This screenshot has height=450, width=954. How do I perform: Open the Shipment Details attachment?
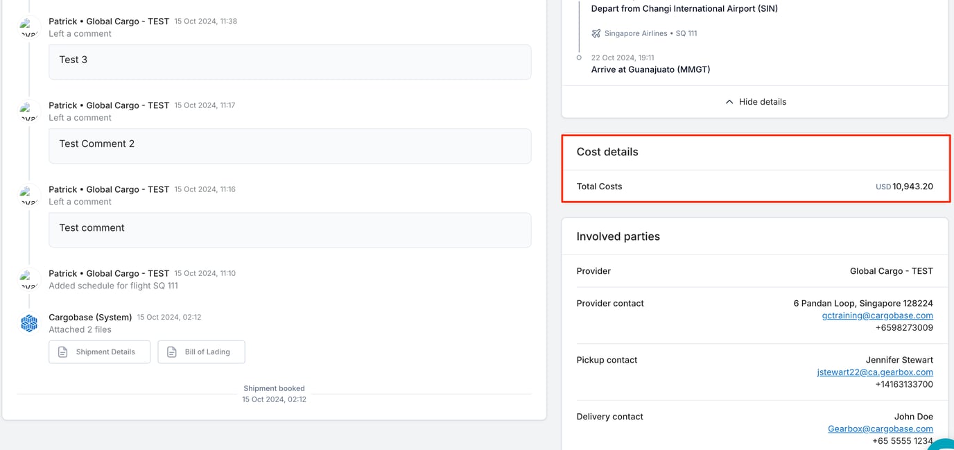coord(99,352)
